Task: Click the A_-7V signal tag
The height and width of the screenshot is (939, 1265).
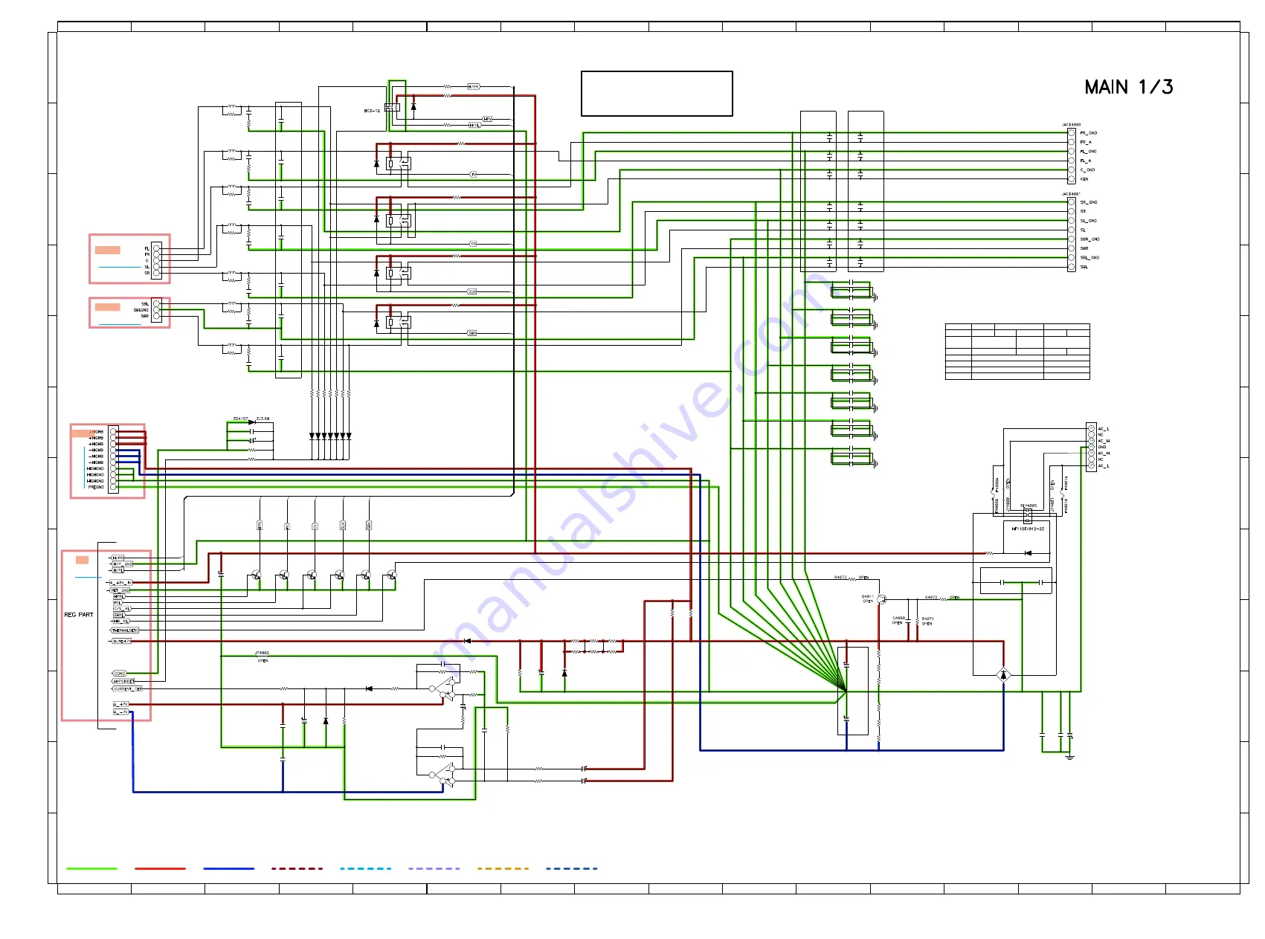Action: [120, 712]
